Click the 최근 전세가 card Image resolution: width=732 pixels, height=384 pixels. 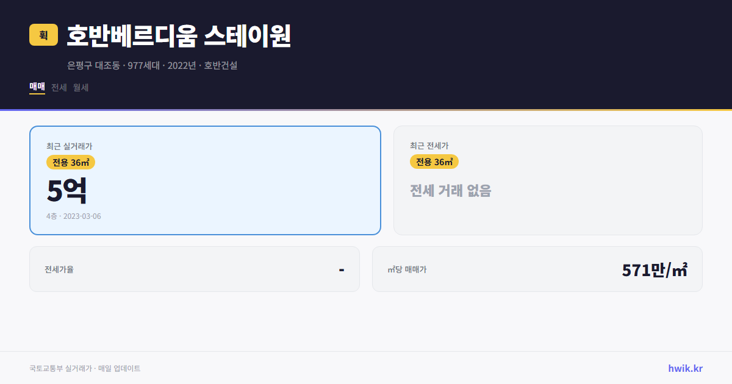click(x=548, y=180)
